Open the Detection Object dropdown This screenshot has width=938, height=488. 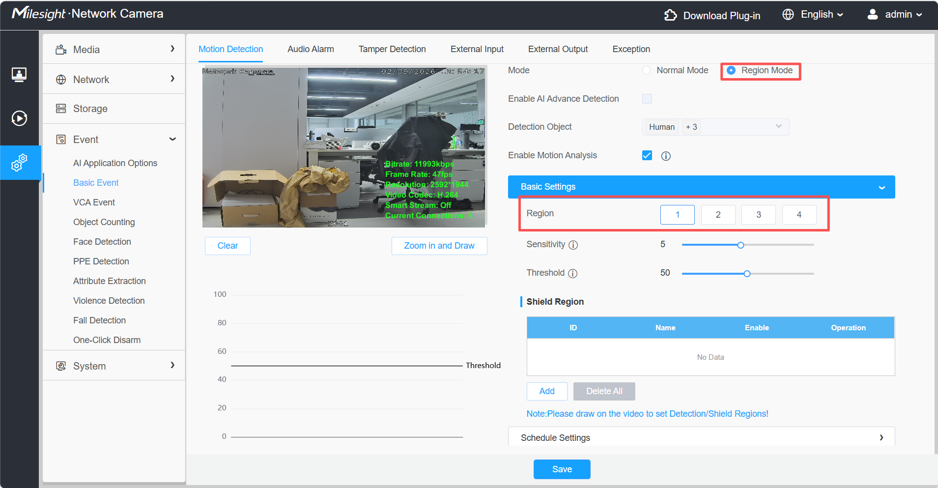[x=715, y=127]
